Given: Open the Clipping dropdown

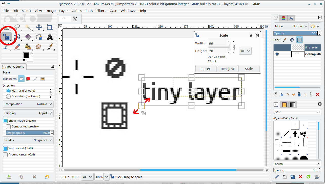Looking at the screenshot, I should click(28, 113).
